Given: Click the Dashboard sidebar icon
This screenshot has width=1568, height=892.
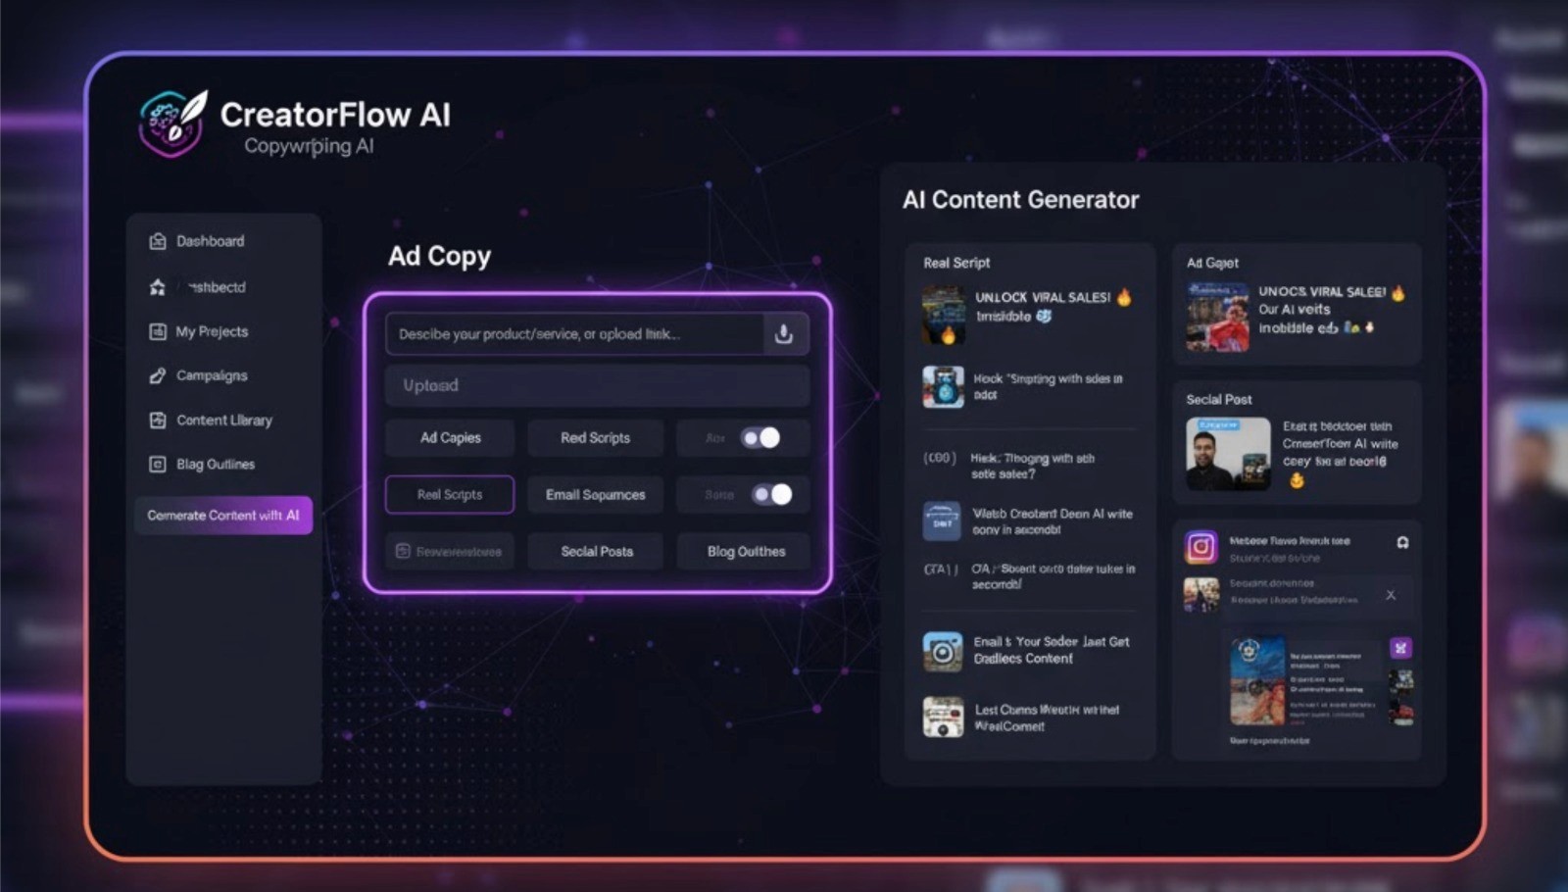Looking at the screenshot, I should point(157,241).
